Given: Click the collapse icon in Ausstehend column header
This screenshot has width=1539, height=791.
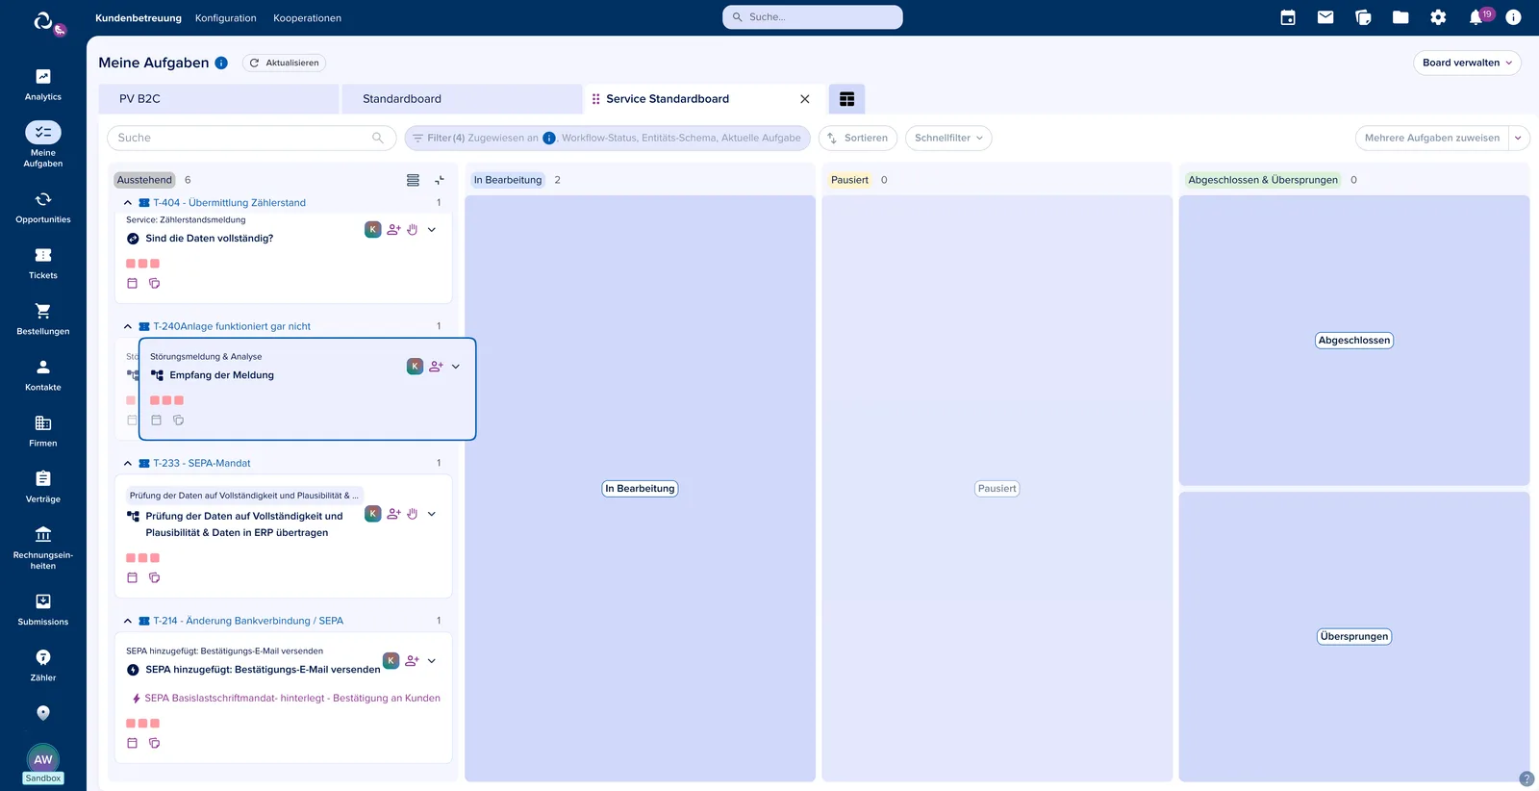Looking at the screenshot, I should pos(440,180).
